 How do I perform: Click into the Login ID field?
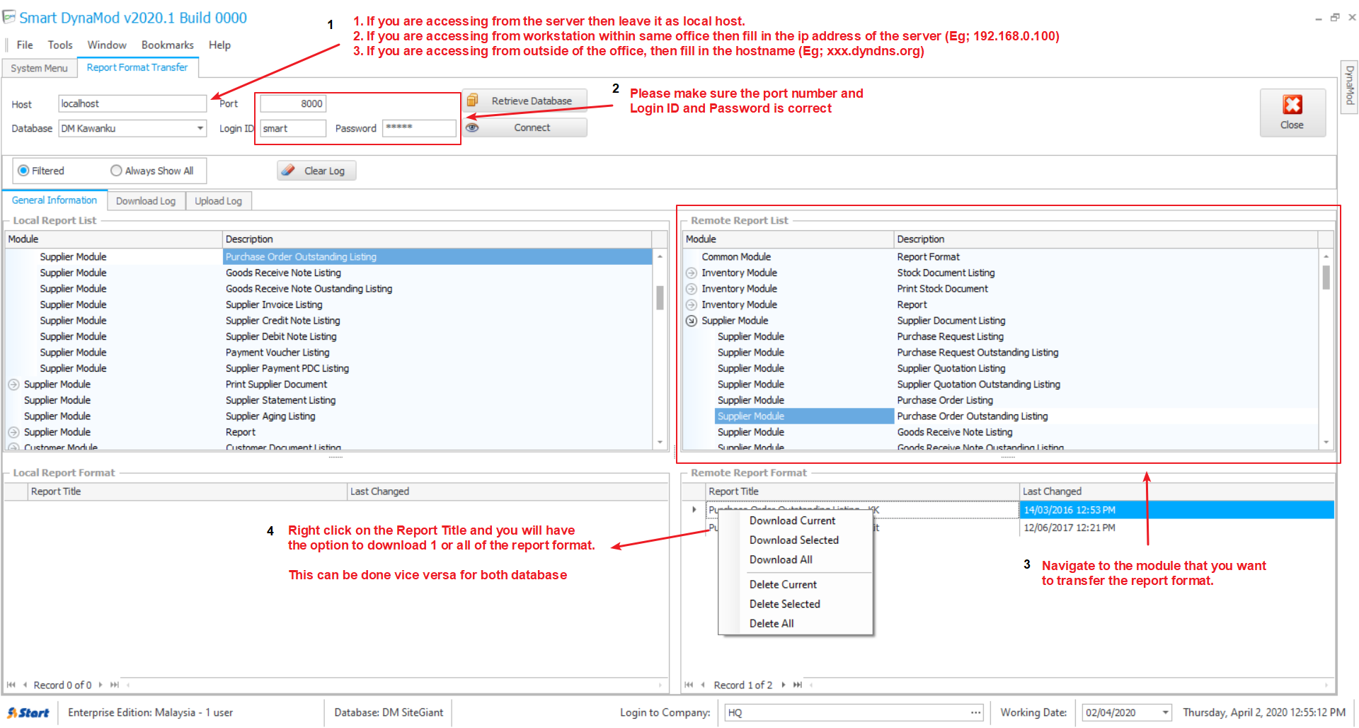click(293, 128)
